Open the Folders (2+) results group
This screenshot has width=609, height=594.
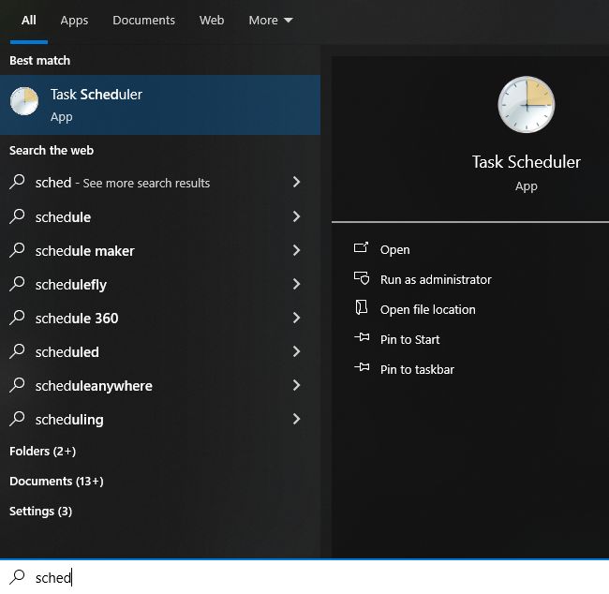pos(43,451)
